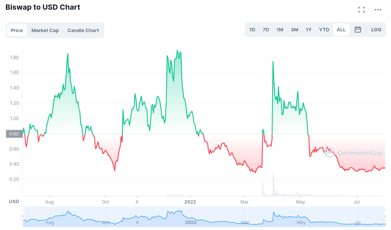This screenshot has height=230, width=391.
Task: Click the Mar label on main x-axis
Action: [244, 202]
